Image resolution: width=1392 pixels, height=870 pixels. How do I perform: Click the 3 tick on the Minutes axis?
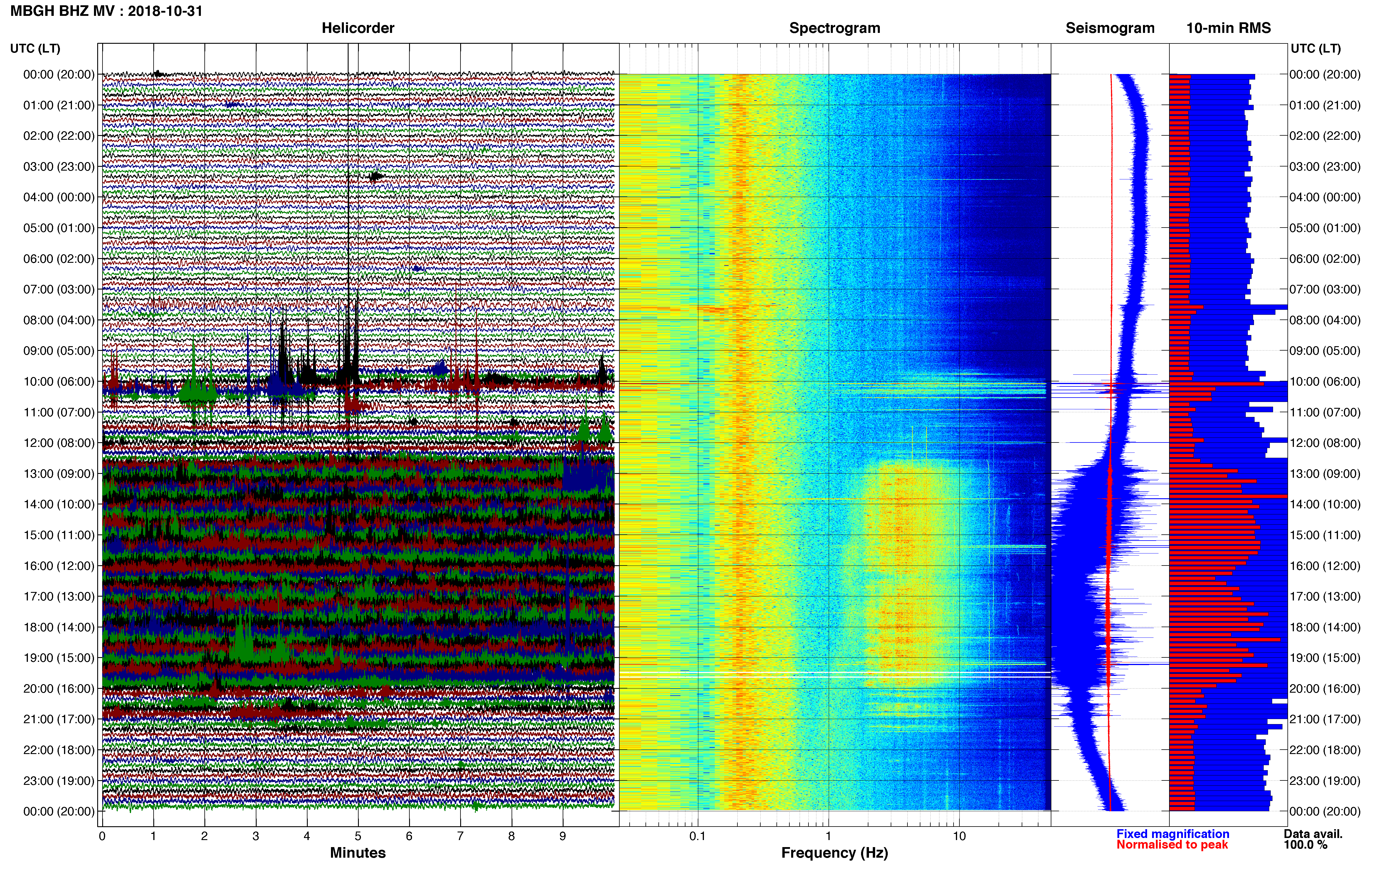coord(255,836)
